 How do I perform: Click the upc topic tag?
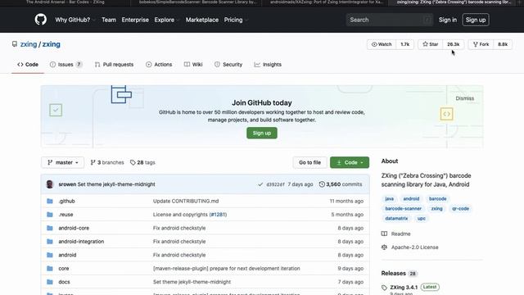[421, 219]
